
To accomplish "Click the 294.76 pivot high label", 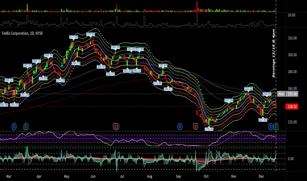I will coord(48,55).
